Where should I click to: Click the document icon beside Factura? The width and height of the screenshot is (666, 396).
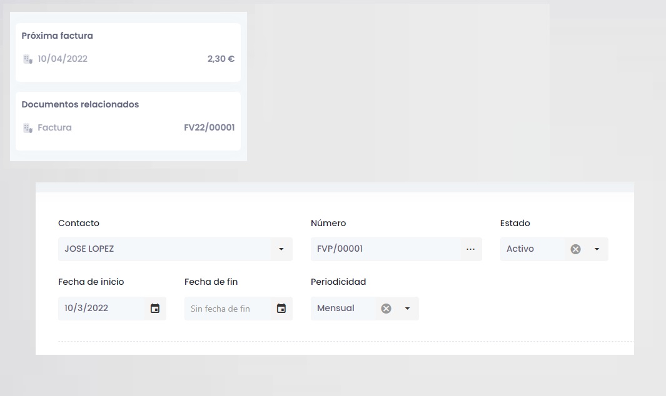click(x=28, y=128)
